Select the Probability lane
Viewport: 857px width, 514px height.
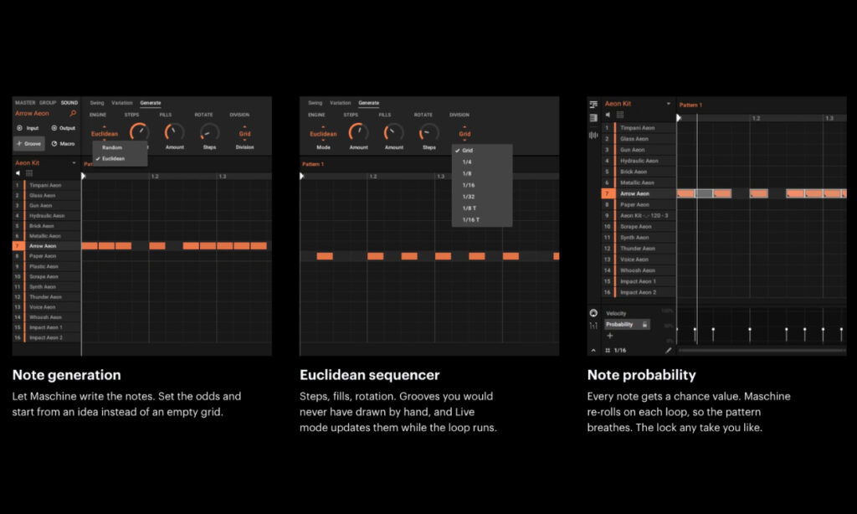point(627,325)
